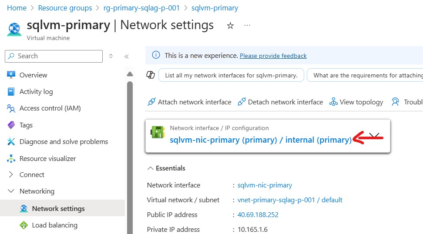The width and height of the screenshot is (423, 234).
Task: Click the purple Tags icon
Action: (11, 125)
